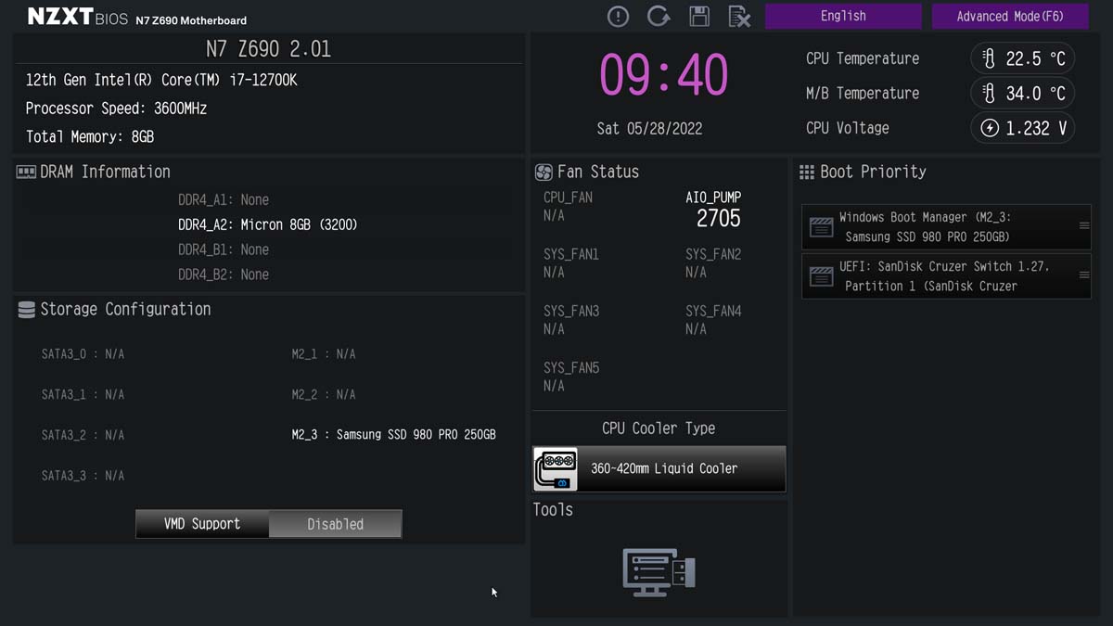This screenshot has height=626, width=1113.
Task: Click the 22.5 °C CPU temperature value
Action: [1035, 58]
